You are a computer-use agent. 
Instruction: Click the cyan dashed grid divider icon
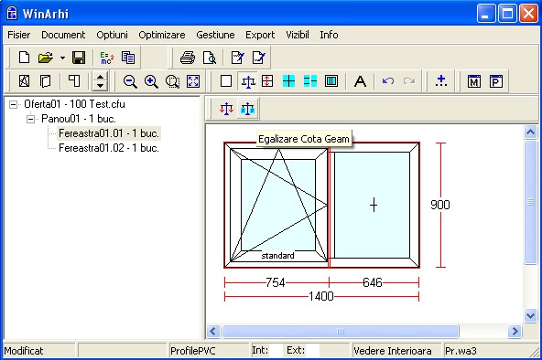[310, 81]
